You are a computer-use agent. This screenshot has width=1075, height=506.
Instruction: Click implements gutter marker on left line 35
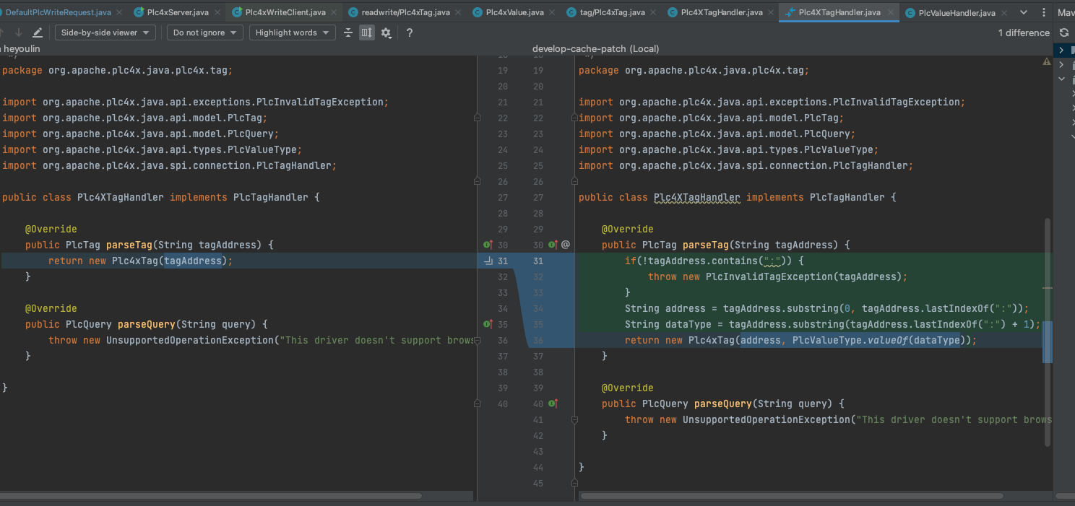488,324
